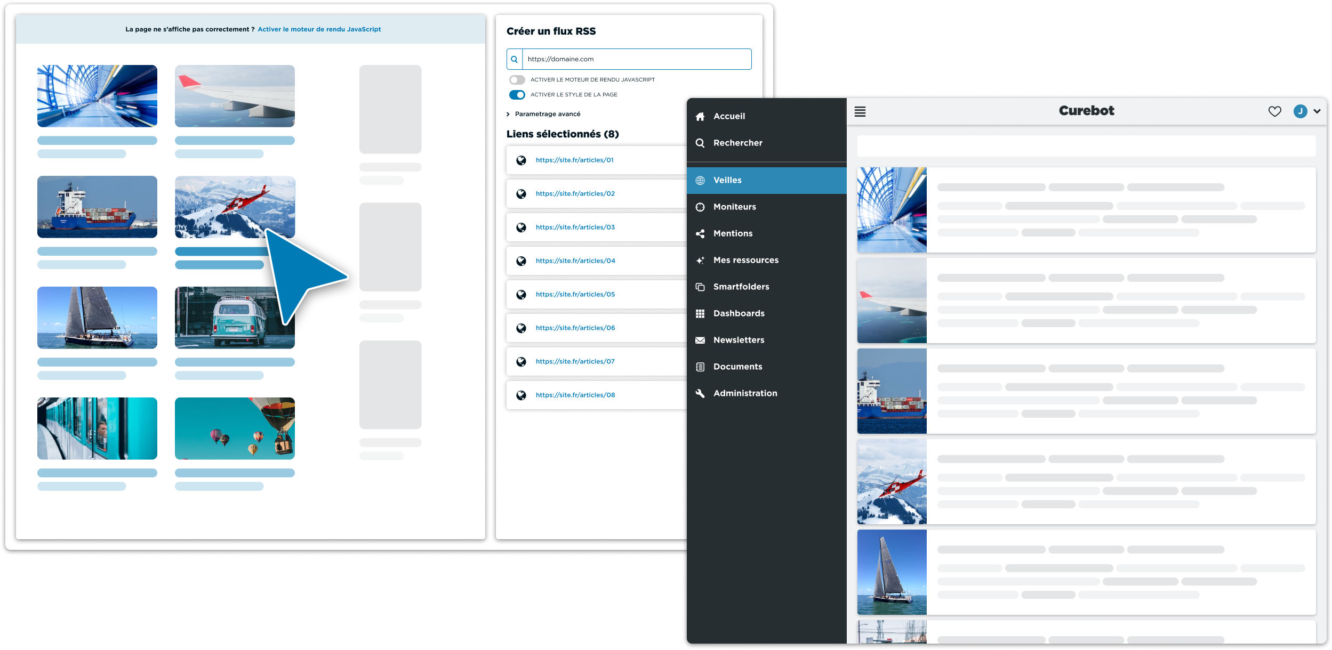
Task: Open the Accueil menu item
Action: (x=767, y=116)
